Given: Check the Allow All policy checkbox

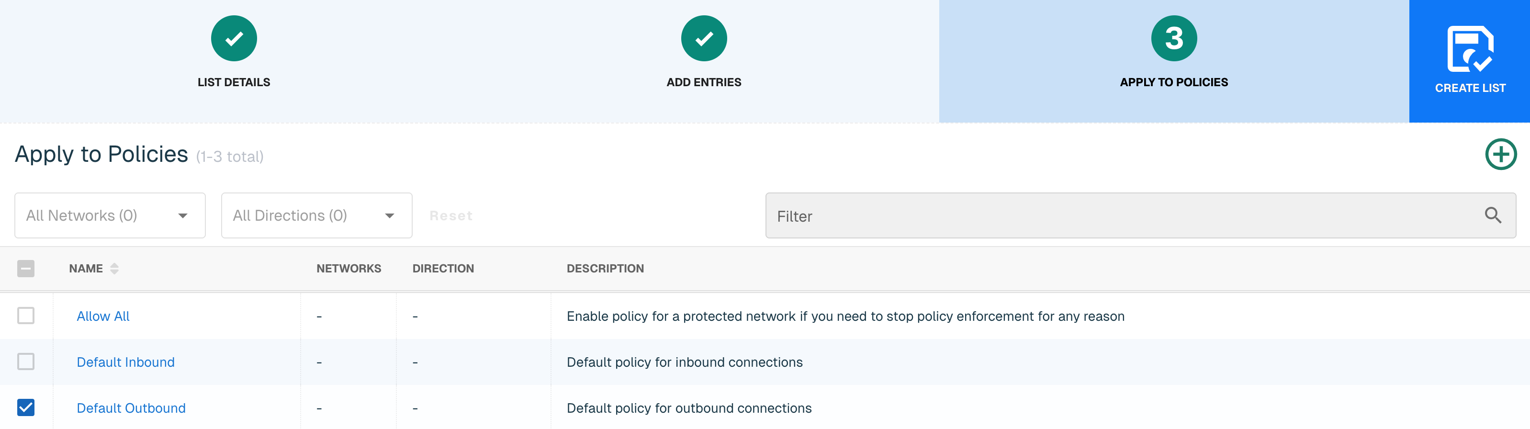Looking at the screenshot, I should [x=25, y=316].
